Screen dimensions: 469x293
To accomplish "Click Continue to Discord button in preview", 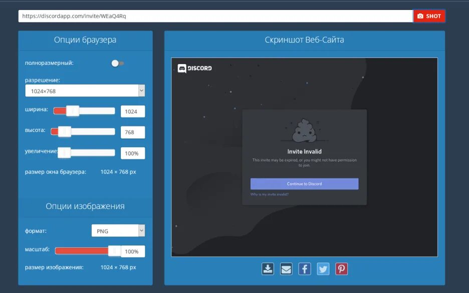I will pyautogui.click(x=305, y=184).
